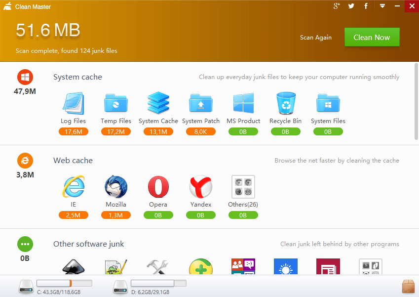Viewport: 419px width, 297px height.
Task: Click the 51.6 MB total size
Action: [48, 30]
